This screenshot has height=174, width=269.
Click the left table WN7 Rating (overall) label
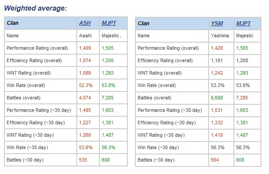pos(29,73)
